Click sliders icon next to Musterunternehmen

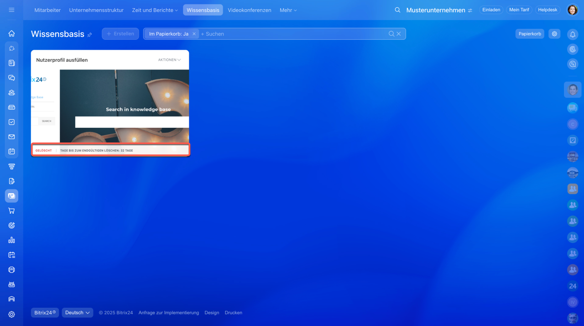pyautogui.click(x=470, y=10)
